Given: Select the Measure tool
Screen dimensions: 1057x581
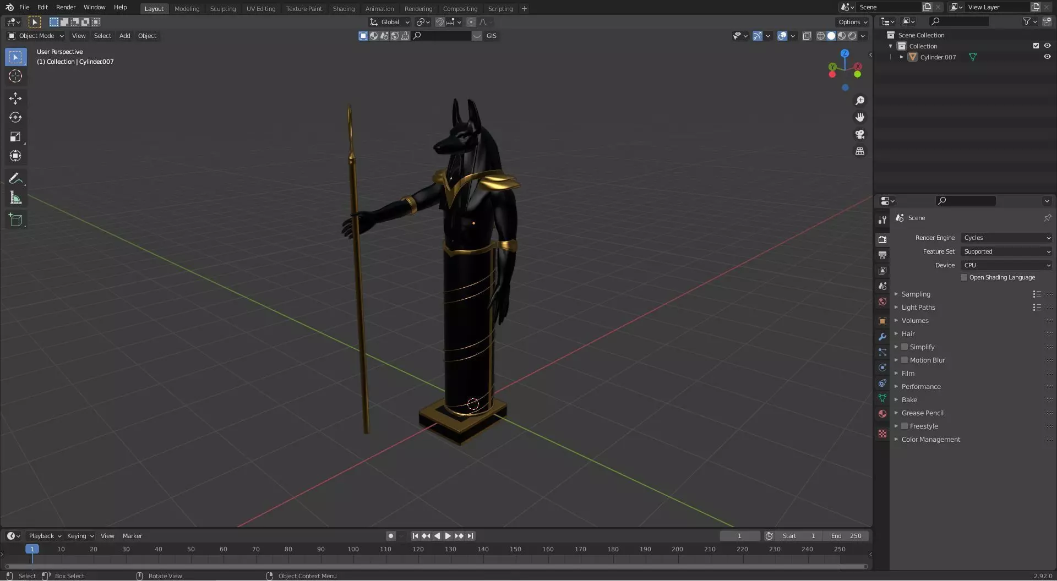Looking at the screenshot, I should [x=15, y=198].
